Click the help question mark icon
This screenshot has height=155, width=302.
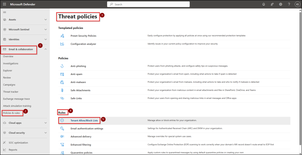(x=289, y=4)
